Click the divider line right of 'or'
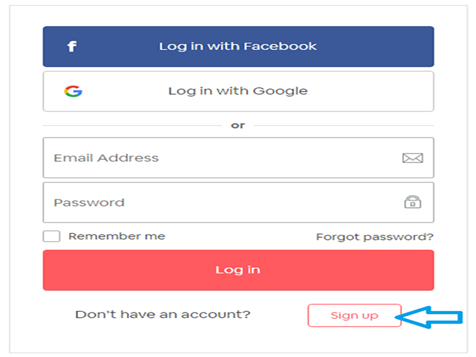The height and width of the screenshot is (357, 476). (x=344, y=126)
